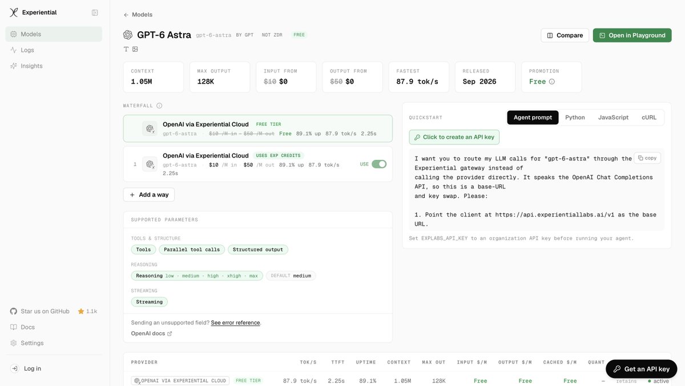This screenshot has width=685, height=386.
Task: Click provider icon in Uses Exp Credits row
Action: 150,164
